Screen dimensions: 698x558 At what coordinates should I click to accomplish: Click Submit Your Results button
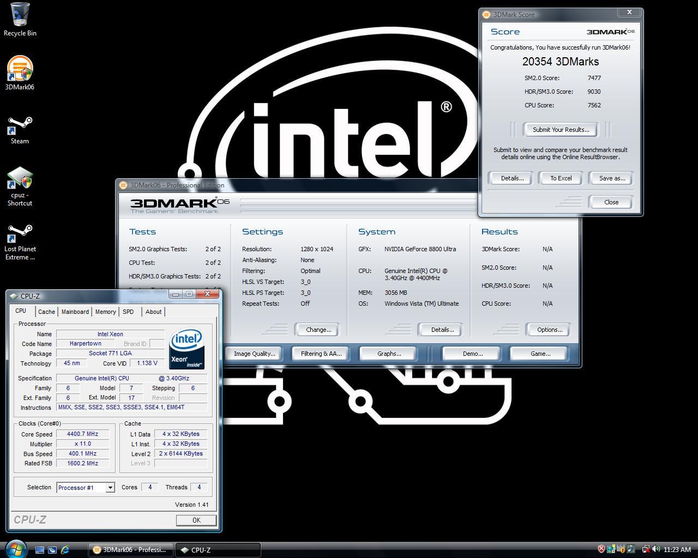pyautogui.click(x=561, y=130)
